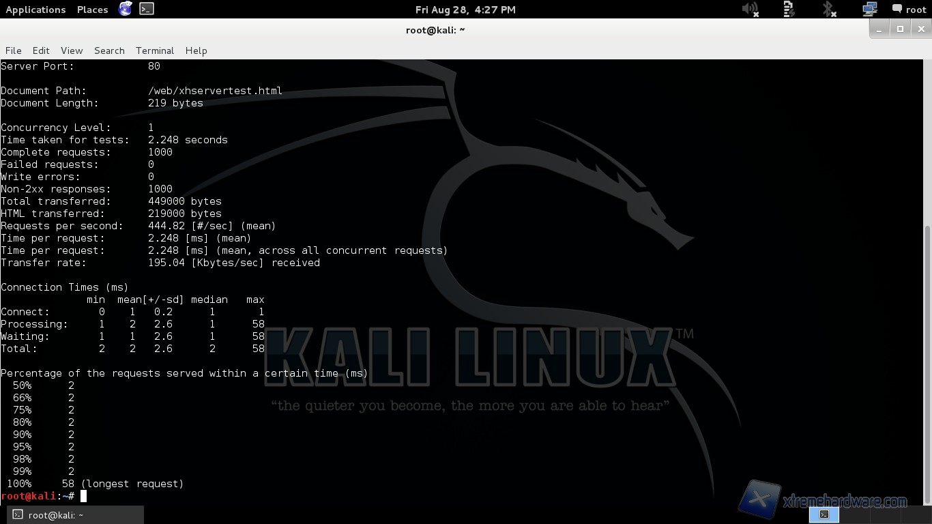Click the chat bubble icon beside root
This screenshot has height=524, width=932.
tap(897, 10)
